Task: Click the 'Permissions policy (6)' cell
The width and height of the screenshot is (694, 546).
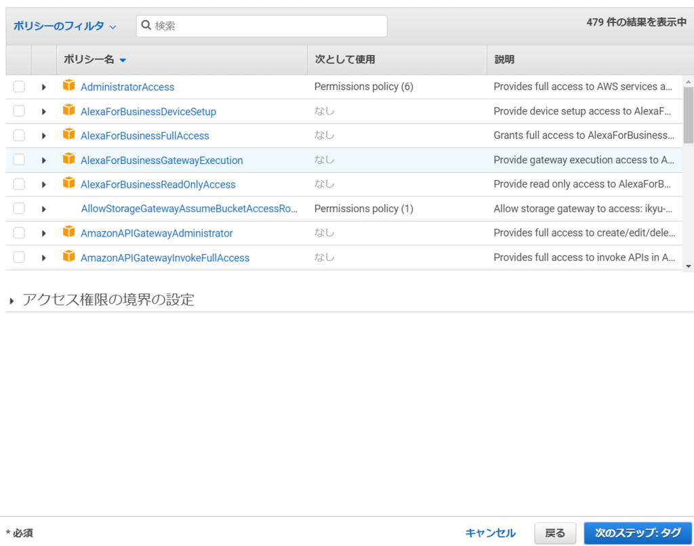Action: pos(364,87)
